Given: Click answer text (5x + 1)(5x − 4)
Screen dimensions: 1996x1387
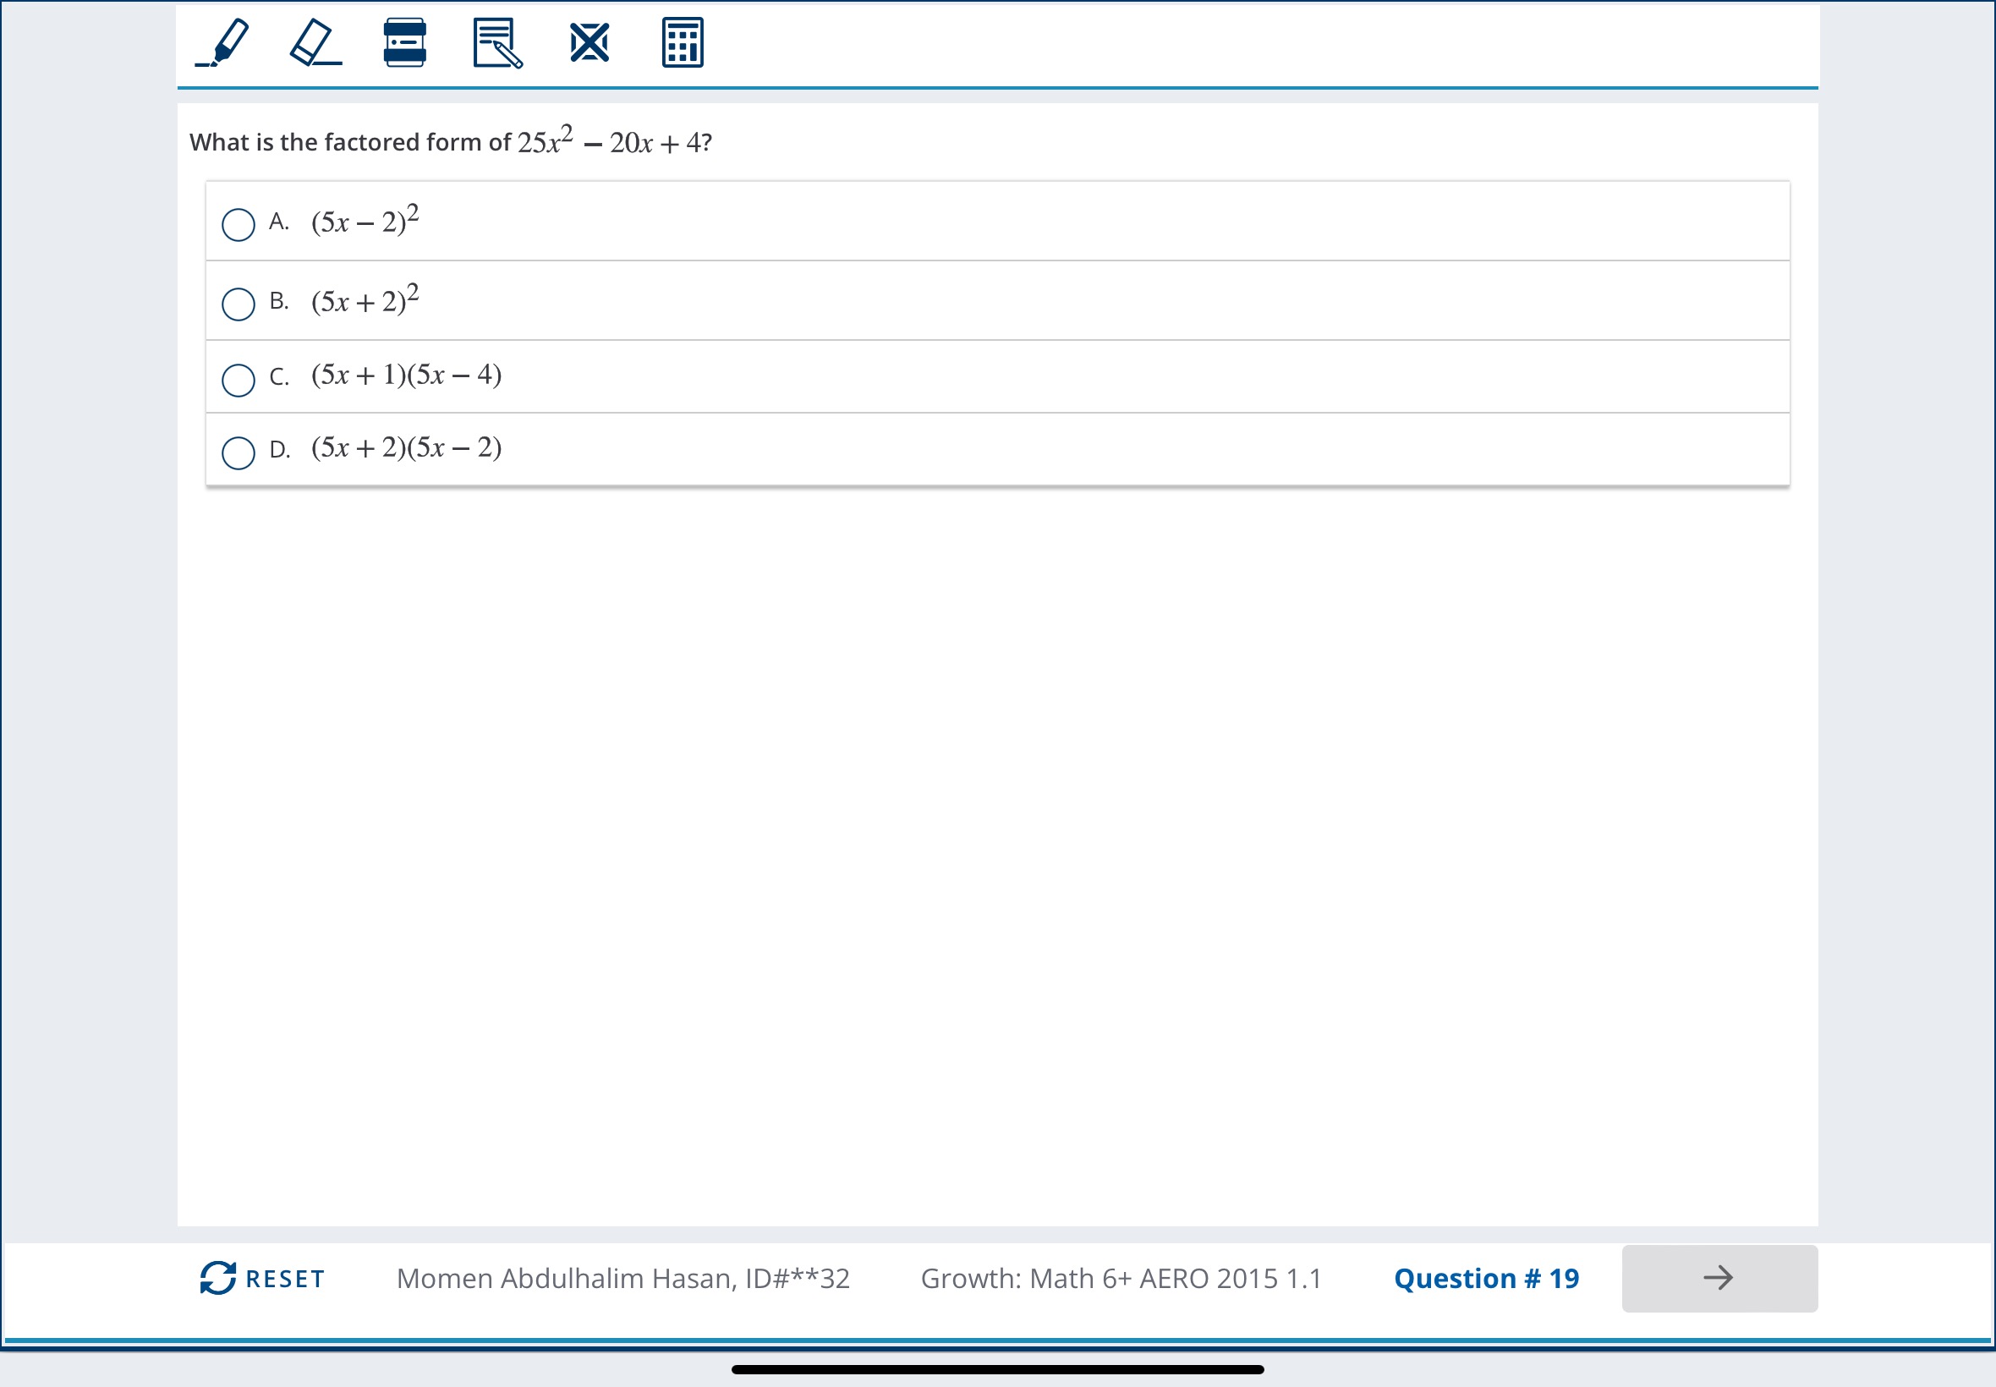Looking at the screenshot, I should [x=406, y=375].
